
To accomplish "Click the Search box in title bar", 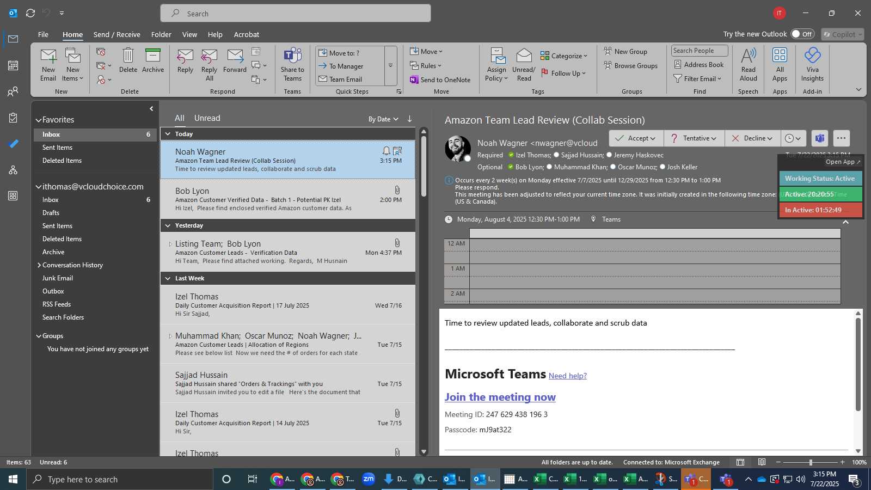I will [296, 14].
